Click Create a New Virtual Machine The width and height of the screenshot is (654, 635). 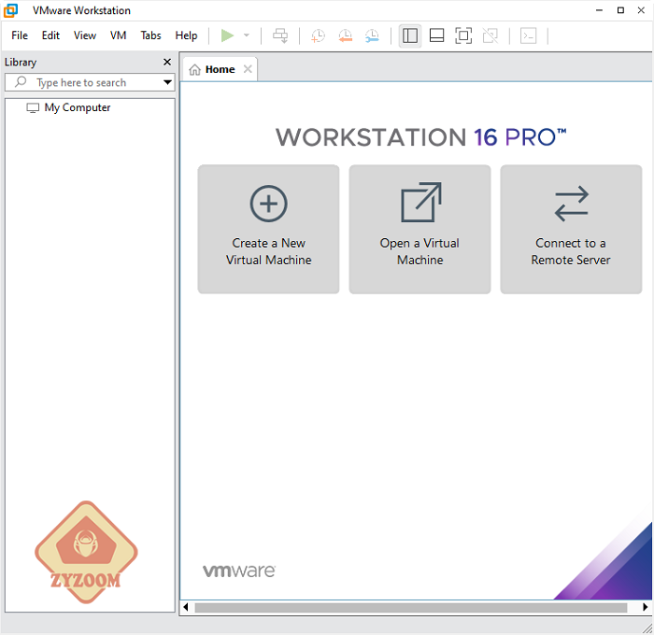(269, 230)
